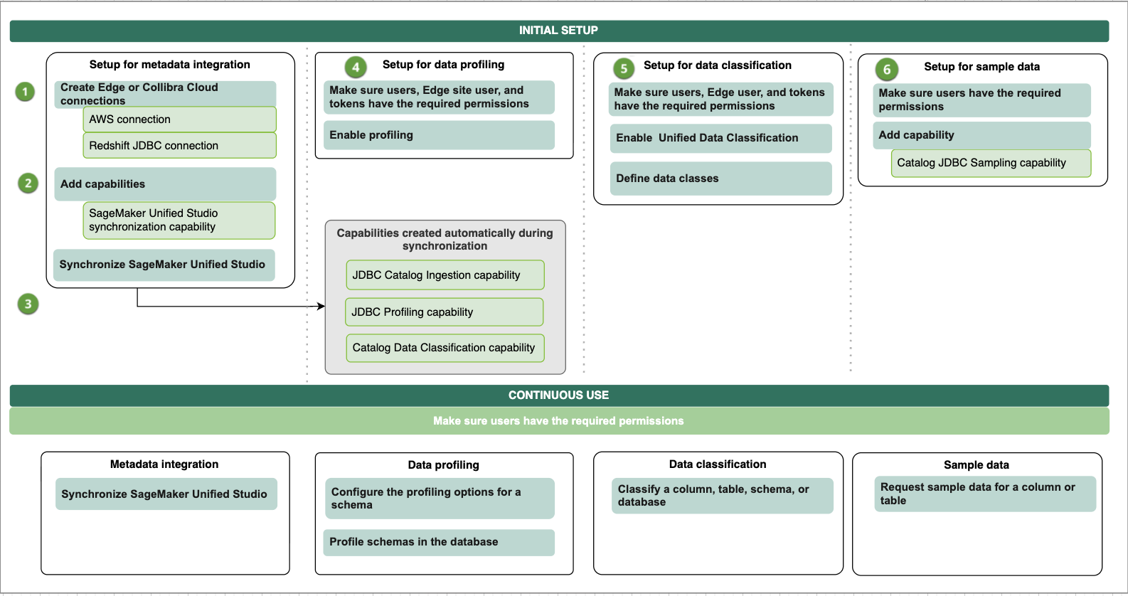Viewport: 1128px width, 596px height.
Task: Click the light green required permissions banner
Action: (559, 421)
